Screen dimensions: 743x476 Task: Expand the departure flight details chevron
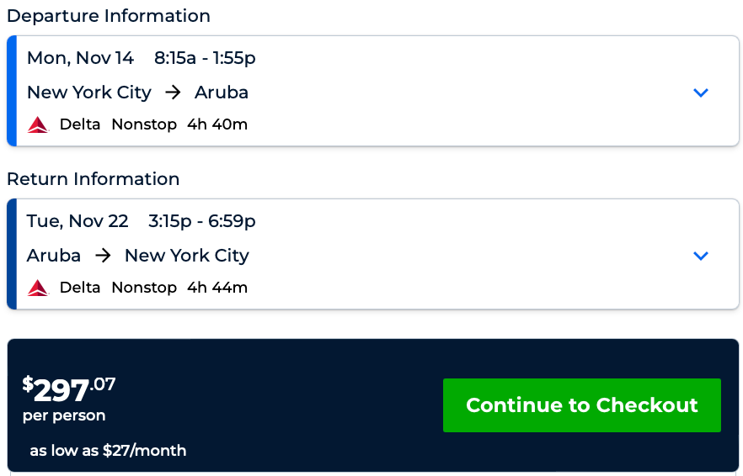click(x=701, y=93)
